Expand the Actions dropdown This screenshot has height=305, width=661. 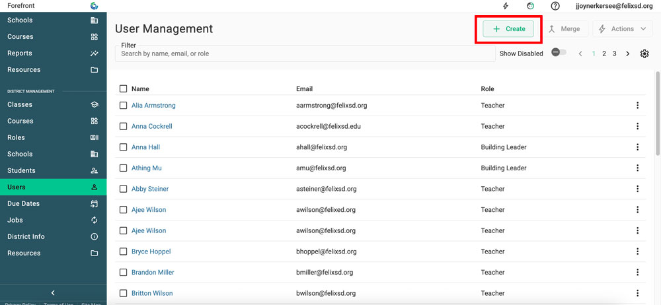tap(623, 29)
